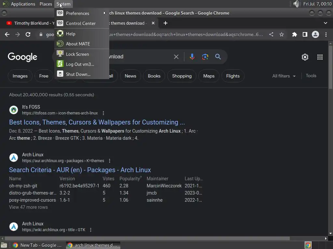Open Google quick settings gear
The width and height of the screenshot is (333, 249).
click(305, 57)
